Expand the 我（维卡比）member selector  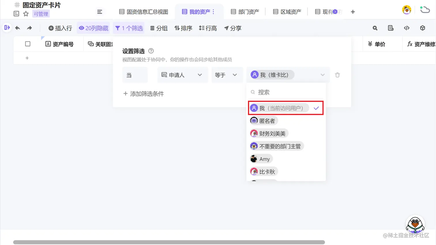(x=323, y=75)
